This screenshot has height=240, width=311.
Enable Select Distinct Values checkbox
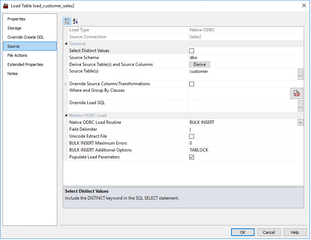(191, 51)
